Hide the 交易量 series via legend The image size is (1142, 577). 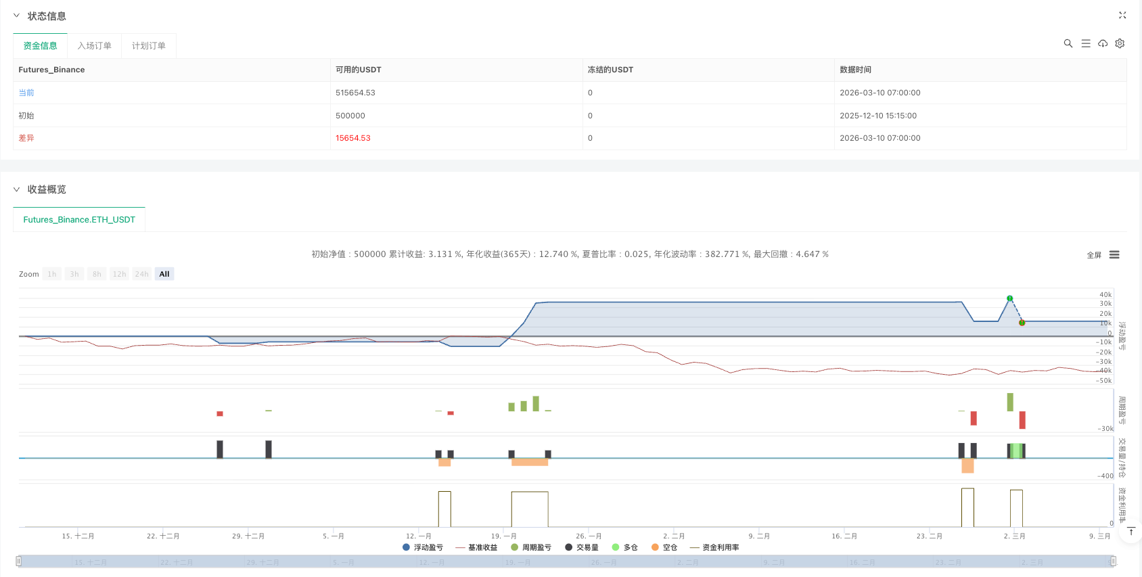point(582,547)
